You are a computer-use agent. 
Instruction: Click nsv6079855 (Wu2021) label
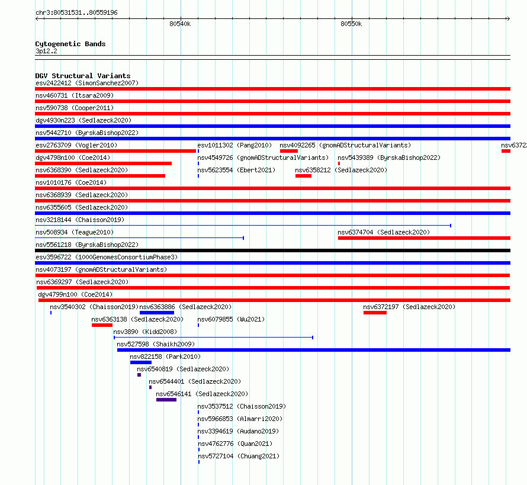(x=231, y=319)
